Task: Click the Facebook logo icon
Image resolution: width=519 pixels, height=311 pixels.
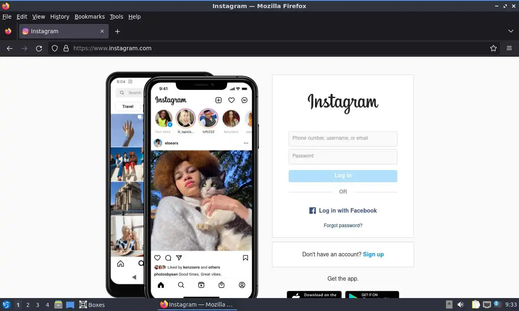Action: point(313,211)
